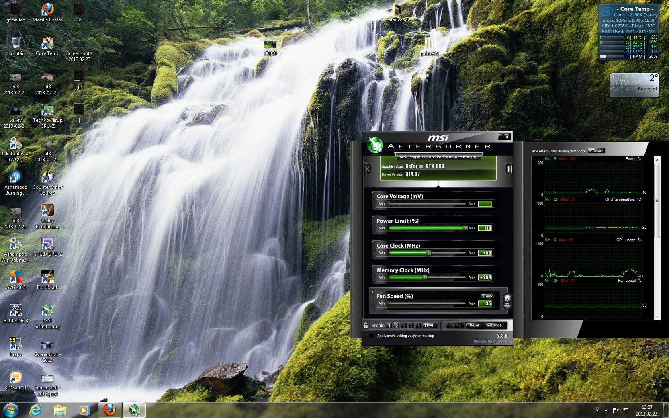
Task: Select the Lomtár recycle bin icon
Action: (16, 46)
